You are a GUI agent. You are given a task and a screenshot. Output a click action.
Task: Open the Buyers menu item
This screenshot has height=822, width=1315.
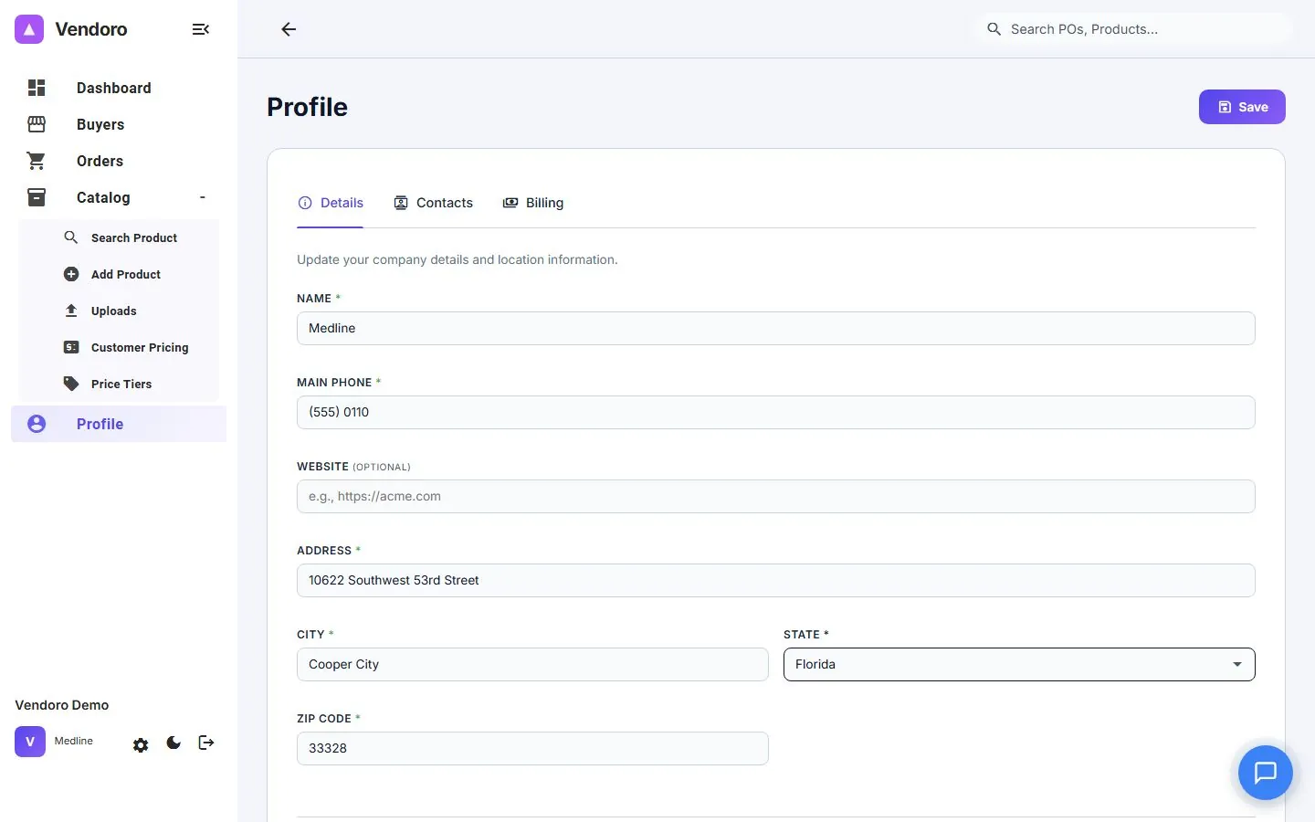point(100,124)
